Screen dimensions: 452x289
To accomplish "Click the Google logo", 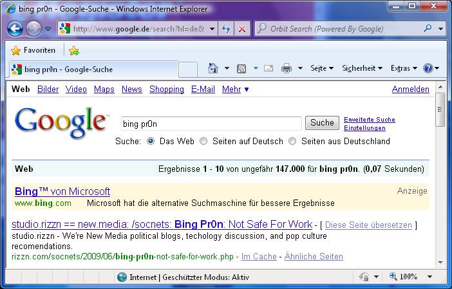I will coord(61,122).
